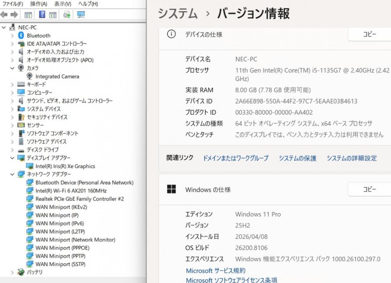Click the Help question-mark toolbar icon
The width and height of the screenshot is (391, 283).
coord(42,14)
